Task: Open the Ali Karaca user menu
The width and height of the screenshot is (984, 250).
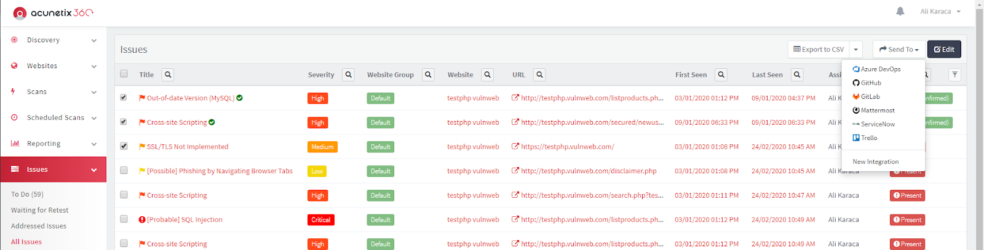Action: (940, 11)
